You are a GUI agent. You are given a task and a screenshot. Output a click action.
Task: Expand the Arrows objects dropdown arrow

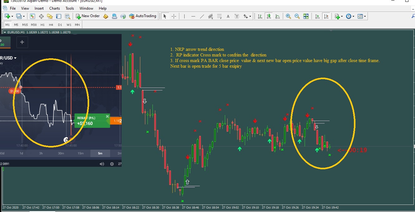pos(250,16)
